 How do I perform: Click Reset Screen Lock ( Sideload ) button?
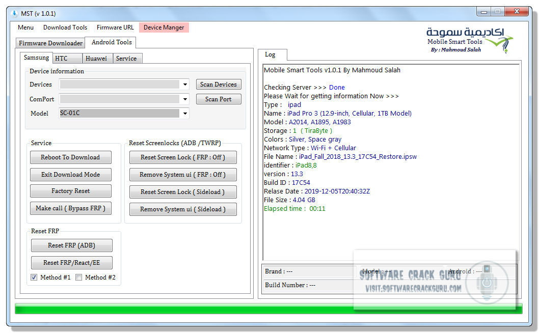coord(183,192)
